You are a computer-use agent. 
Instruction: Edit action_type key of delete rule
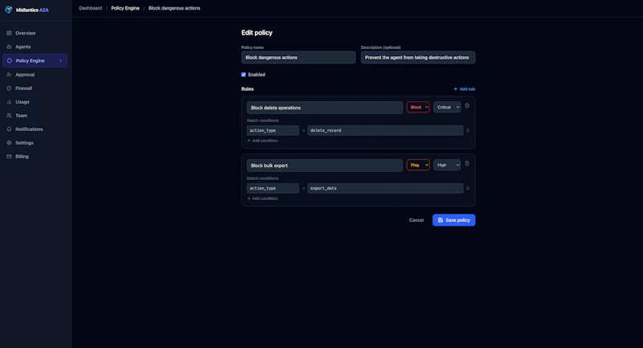click(x=272, y=130)
